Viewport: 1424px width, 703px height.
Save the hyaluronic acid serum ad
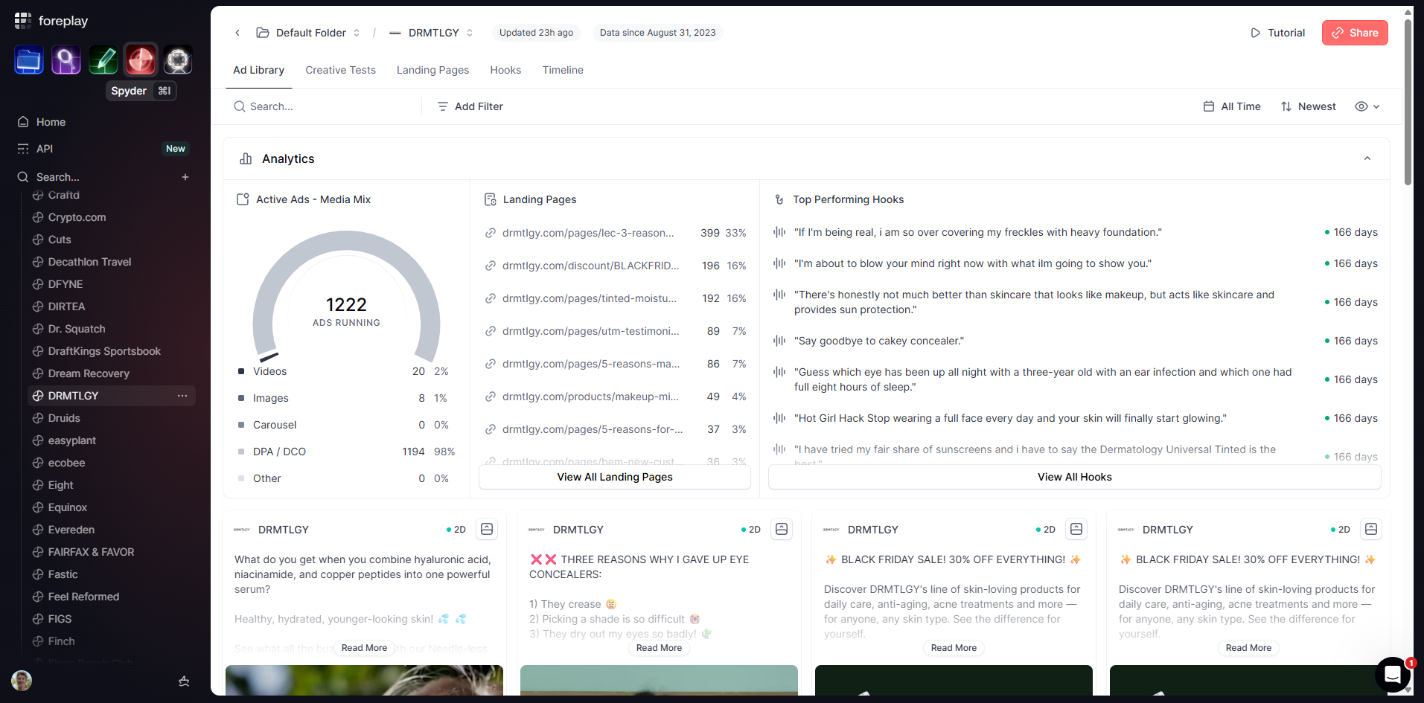tap(487, 529)
